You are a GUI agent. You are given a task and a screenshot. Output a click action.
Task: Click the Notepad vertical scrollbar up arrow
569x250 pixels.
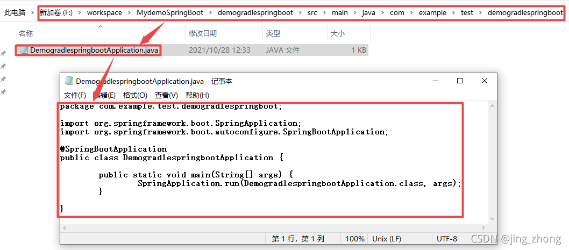[x=493, y=106]
